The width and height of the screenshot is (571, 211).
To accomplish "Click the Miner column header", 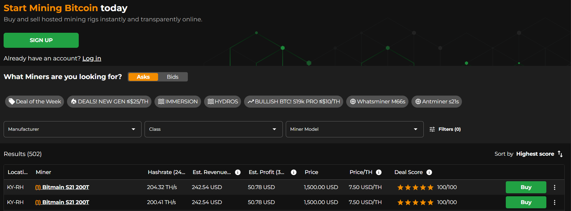I will [x=43, y=172].
